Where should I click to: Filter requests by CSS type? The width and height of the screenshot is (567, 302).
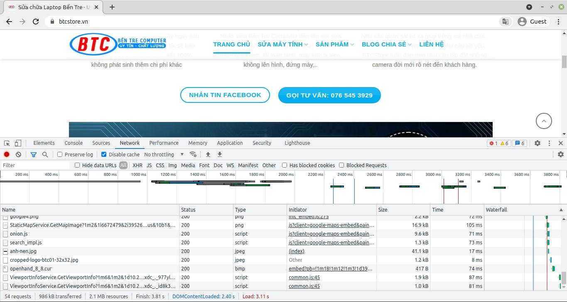tap(160, 165)
